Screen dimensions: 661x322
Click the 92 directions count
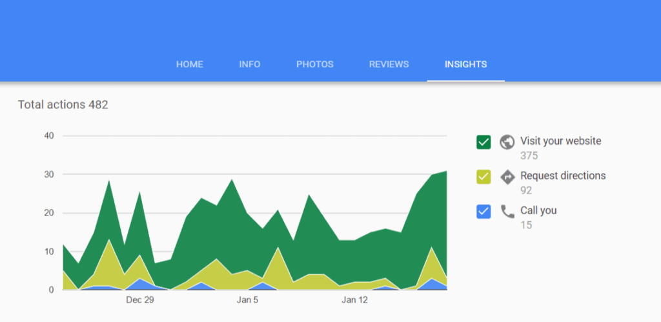pos(526,190)
